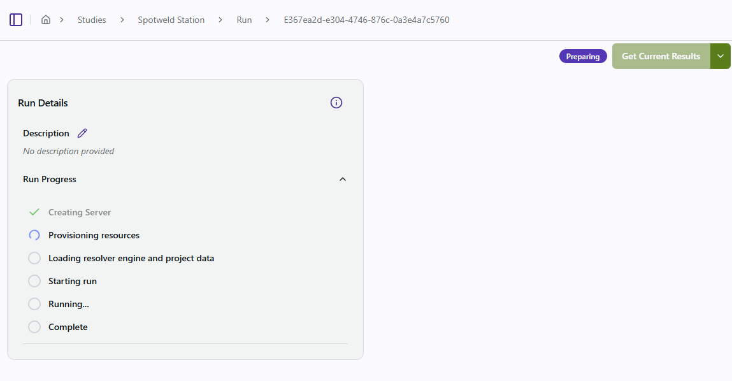The width and height of the screenshot is (732, 381).
Task: Open Get Current Results dropdown arrow
Action: 721,56
